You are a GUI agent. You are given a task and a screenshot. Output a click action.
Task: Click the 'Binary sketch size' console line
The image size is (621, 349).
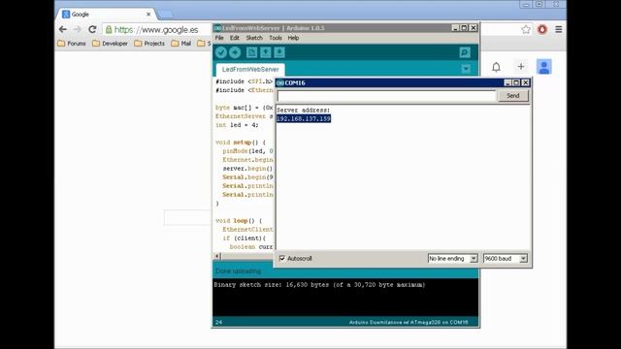coord(319,284)
